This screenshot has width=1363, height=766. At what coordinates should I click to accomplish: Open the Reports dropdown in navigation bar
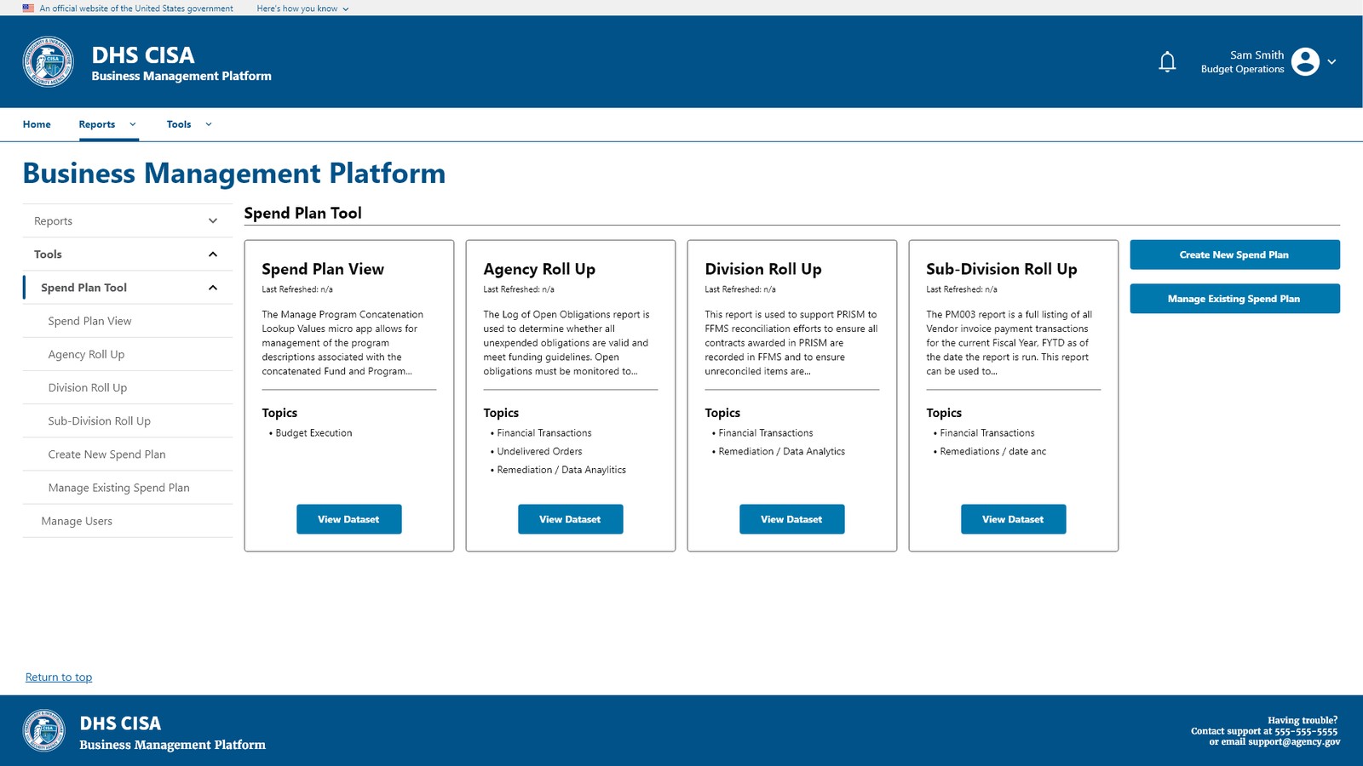click(x=107, y=124)
